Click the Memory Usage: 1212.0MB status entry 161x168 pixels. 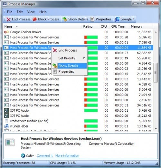pos(122,163)
